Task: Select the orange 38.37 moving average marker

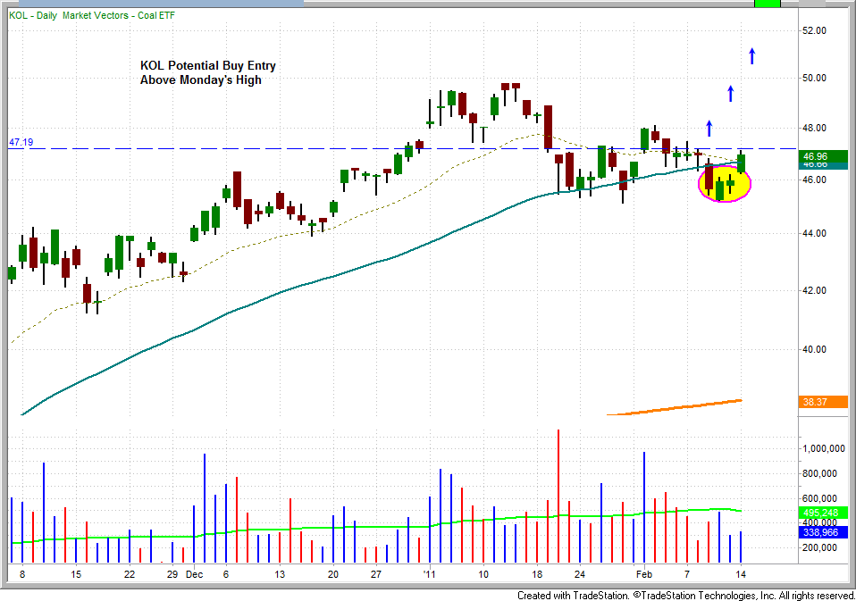Action: pyautogui.click(x=823, y=402)
